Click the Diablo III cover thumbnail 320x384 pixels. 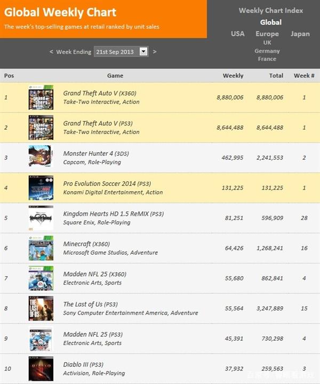click(41, 369)
